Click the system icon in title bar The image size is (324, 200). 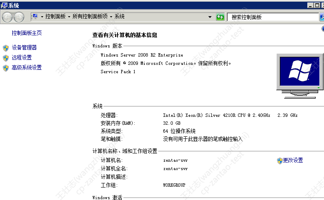click(x=4, y=5)
